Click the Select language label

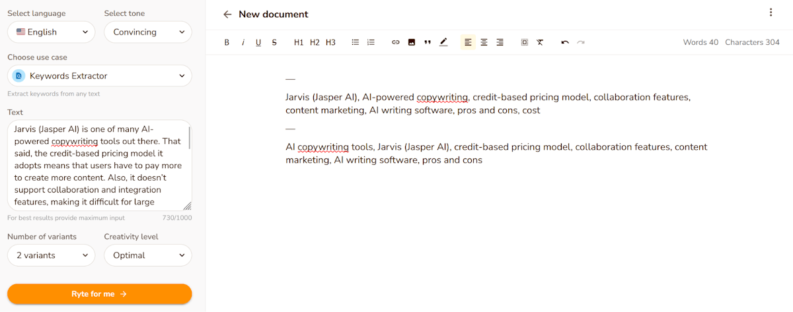(36, 13)
